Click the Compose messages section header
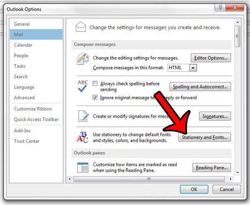The image size is (250, 205). pos(151,45)
